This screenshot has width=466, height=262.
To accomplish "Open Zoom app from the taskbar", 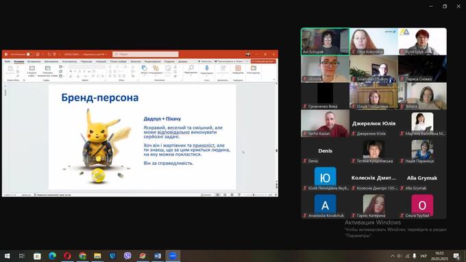I will (173, 256).
